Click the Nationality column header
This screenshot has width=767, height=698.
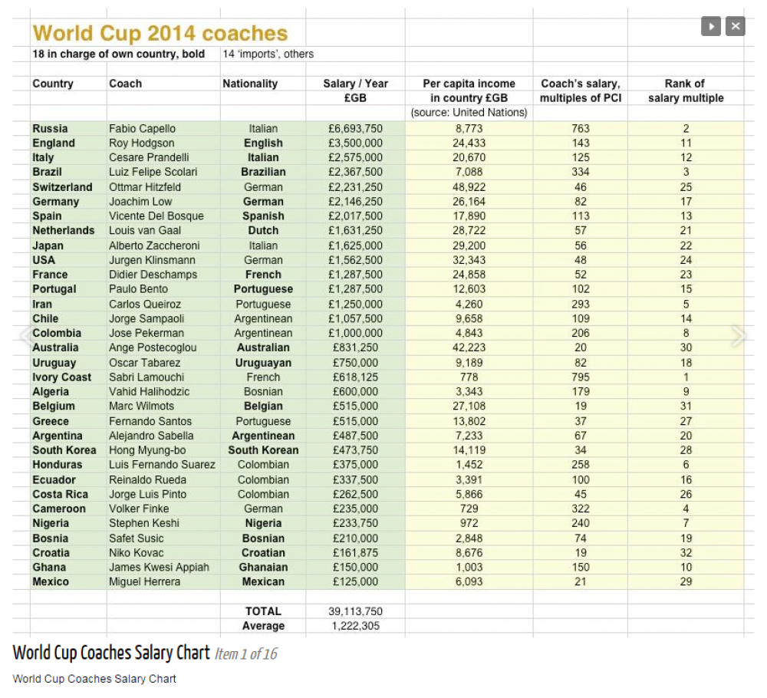(250, 84)
